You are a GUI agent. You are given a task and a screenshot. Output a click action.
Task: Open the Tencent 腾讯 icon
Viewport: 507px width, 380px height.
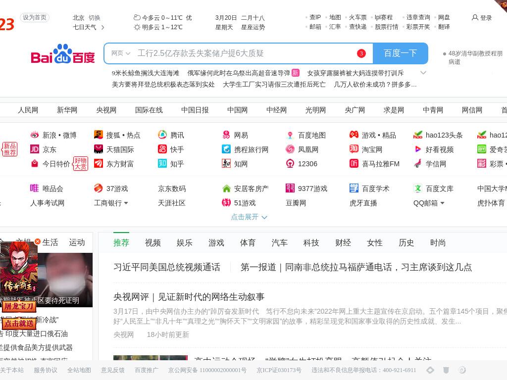[x=162, y=135]
